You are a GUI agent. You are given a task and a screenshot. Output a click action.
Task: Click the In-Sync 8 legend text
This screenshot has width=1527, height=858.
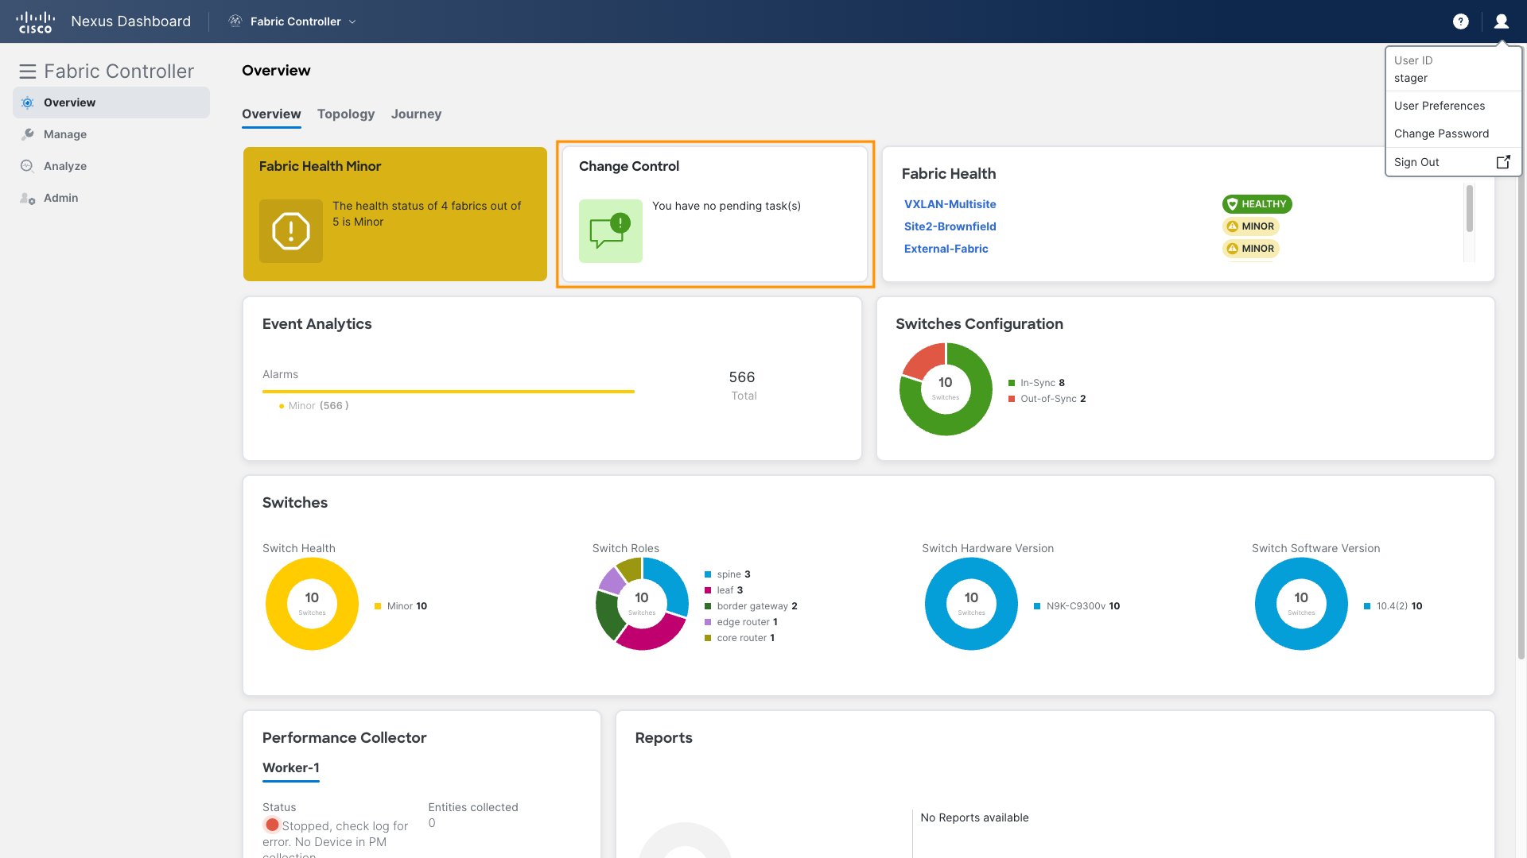point(1043,383)
